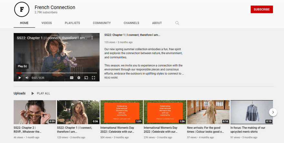The height and width of the screenshot is (143, 284).
Task: Open the Videos tab
Action: click(x=46, y=23)
